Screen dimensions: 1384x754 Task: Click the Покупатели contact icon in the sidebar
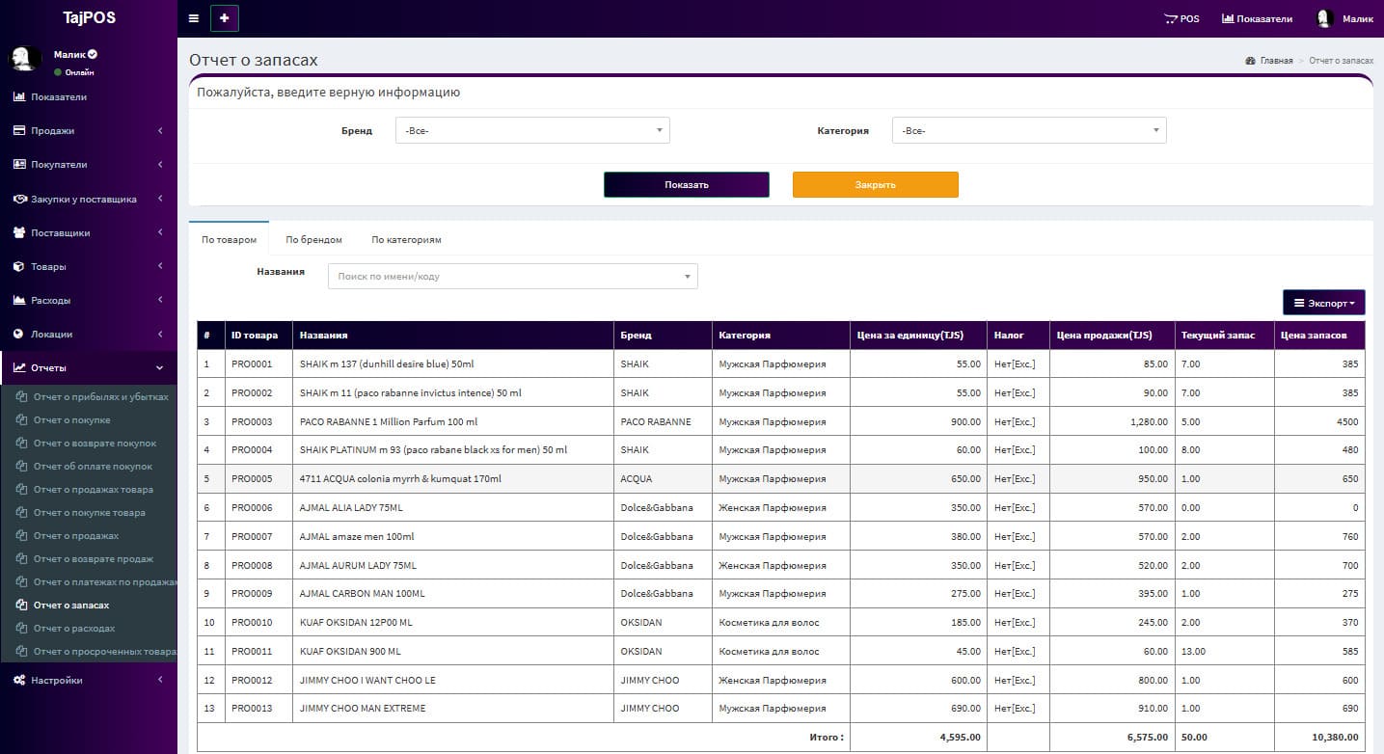click(x=19, y=164)
